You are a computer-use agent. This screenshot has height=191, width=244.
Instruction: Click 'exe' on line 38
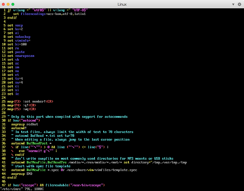click(22, 151)
